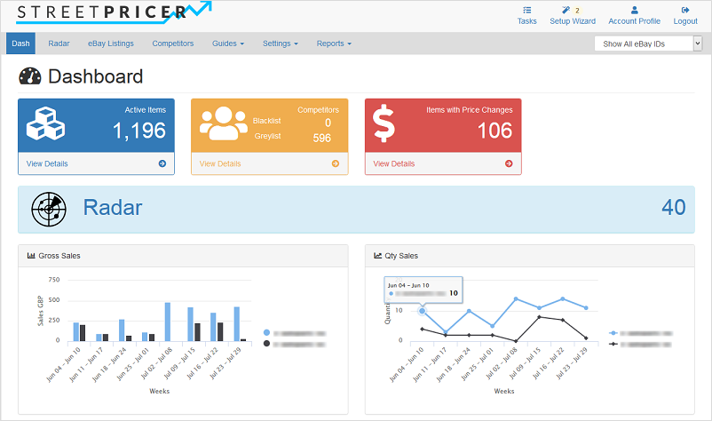Click the Active Items boxes icon

click(x=47, y=124)
